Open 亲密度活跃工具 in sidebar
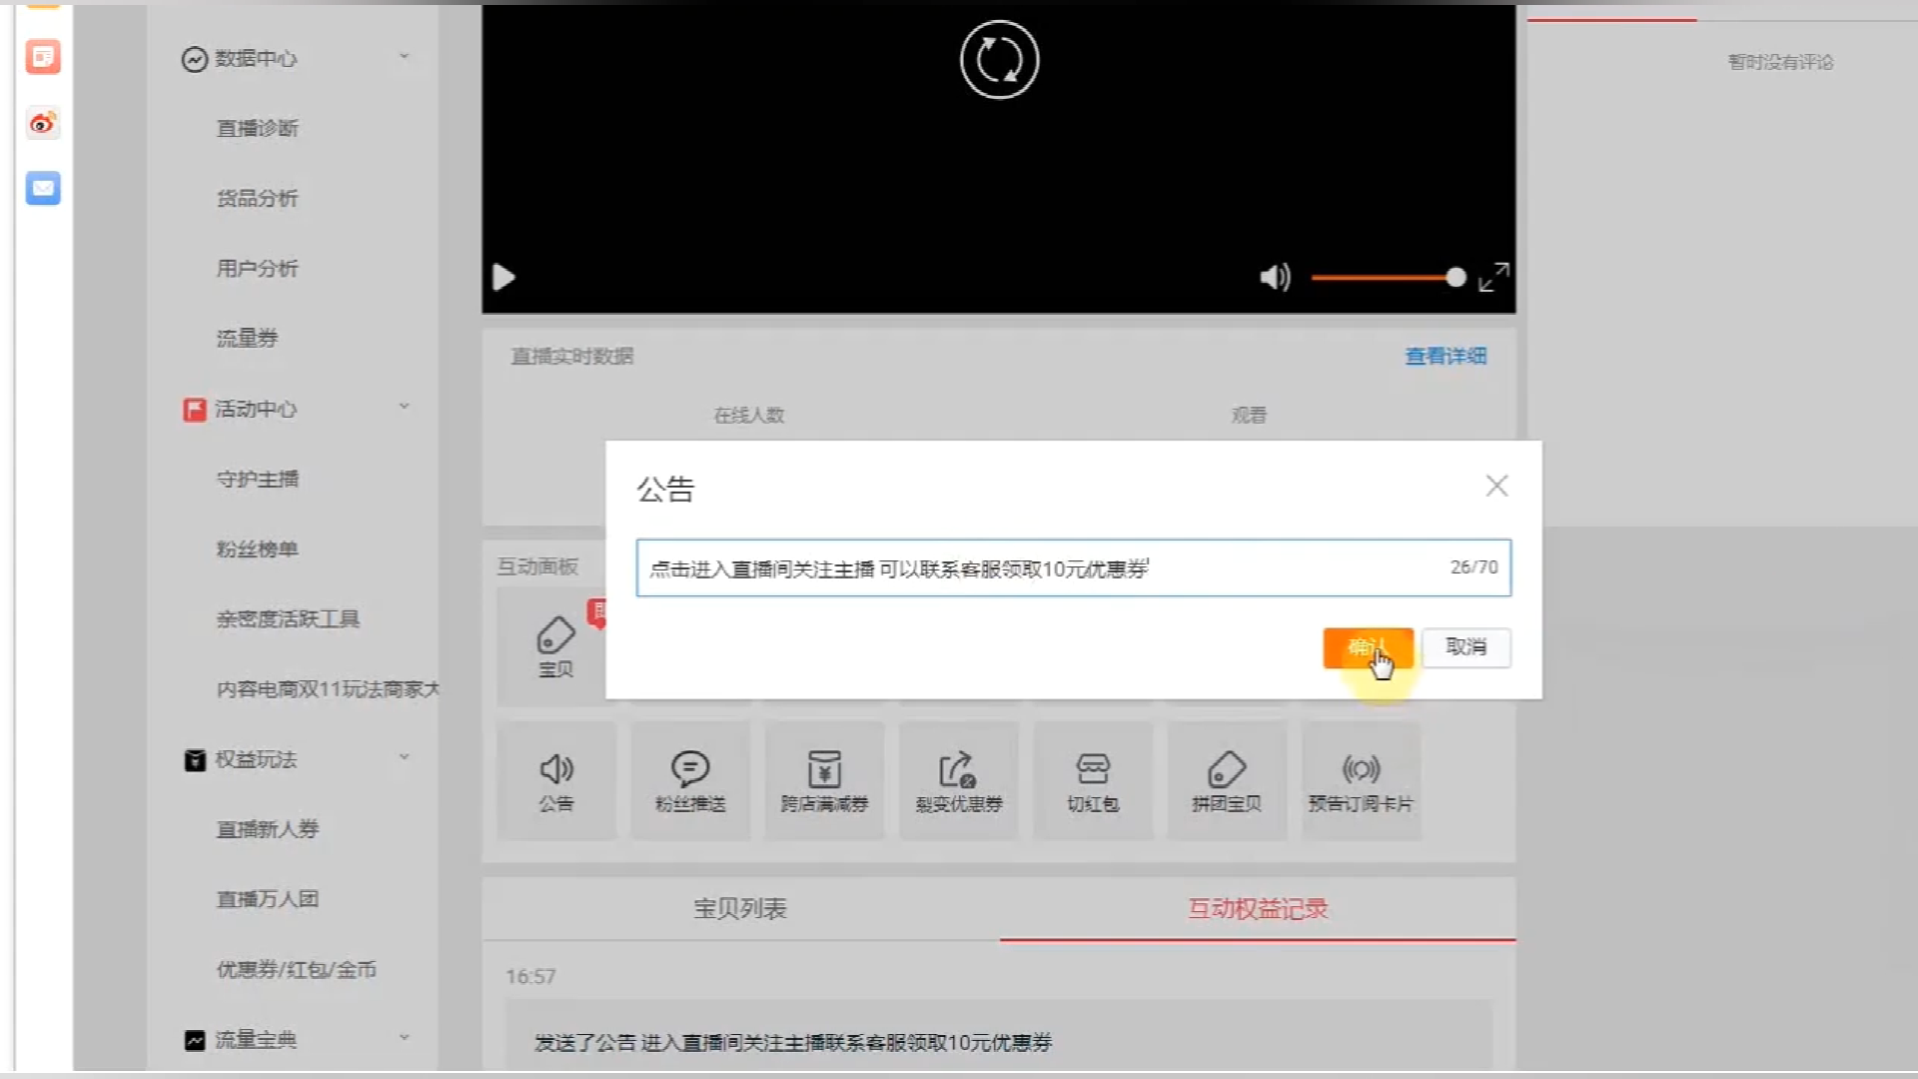1918x1079 pixels. tap(288, 618)
